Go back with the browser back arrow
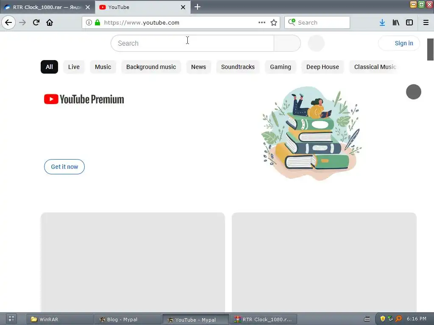Viewport: 434px width, 325px height. tap(8, 22)
